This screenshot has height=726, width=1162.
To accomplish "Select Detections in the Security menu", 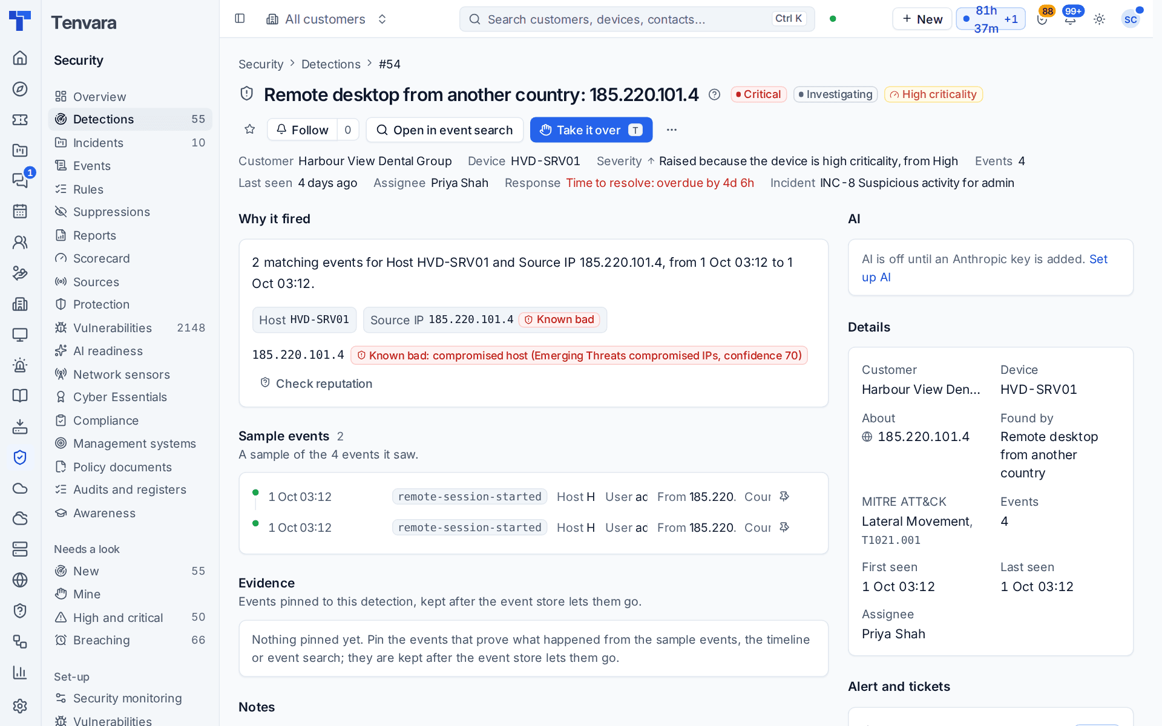I will click(130, 119).
